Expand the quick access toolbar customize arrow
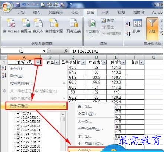 click(71, 5)
